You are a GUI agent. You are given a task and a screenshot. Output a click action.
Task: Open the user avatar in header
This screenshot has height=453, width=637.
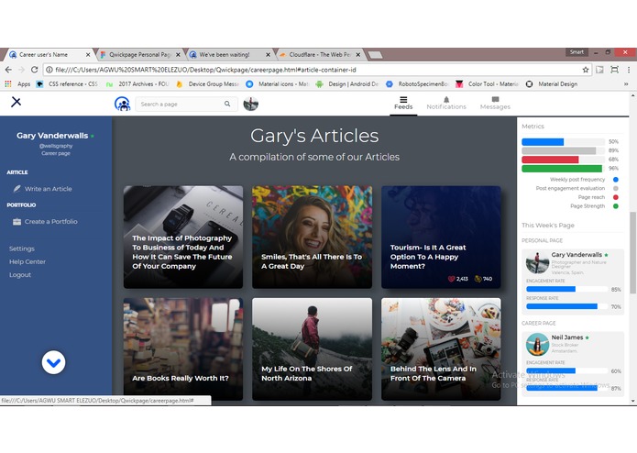[x=250, y=104]
